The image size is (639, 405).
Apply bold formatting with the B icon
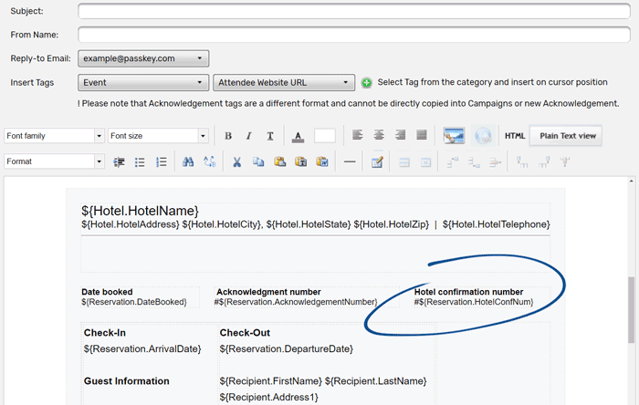pos(228,136)
